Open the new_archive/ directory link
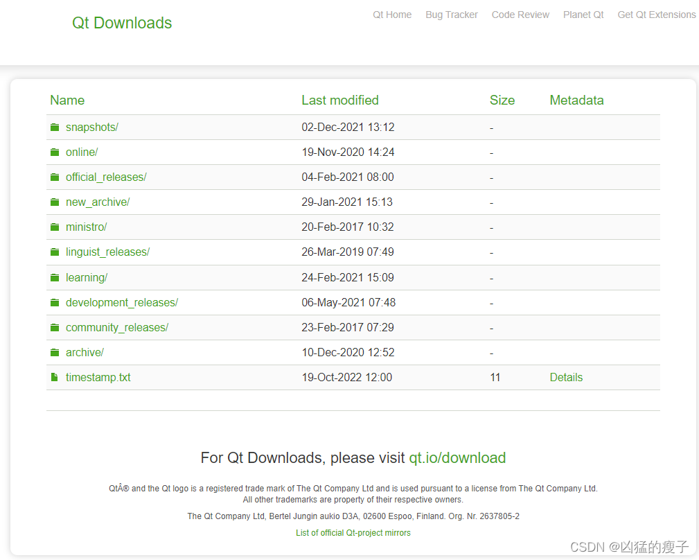 coord(98,202)
